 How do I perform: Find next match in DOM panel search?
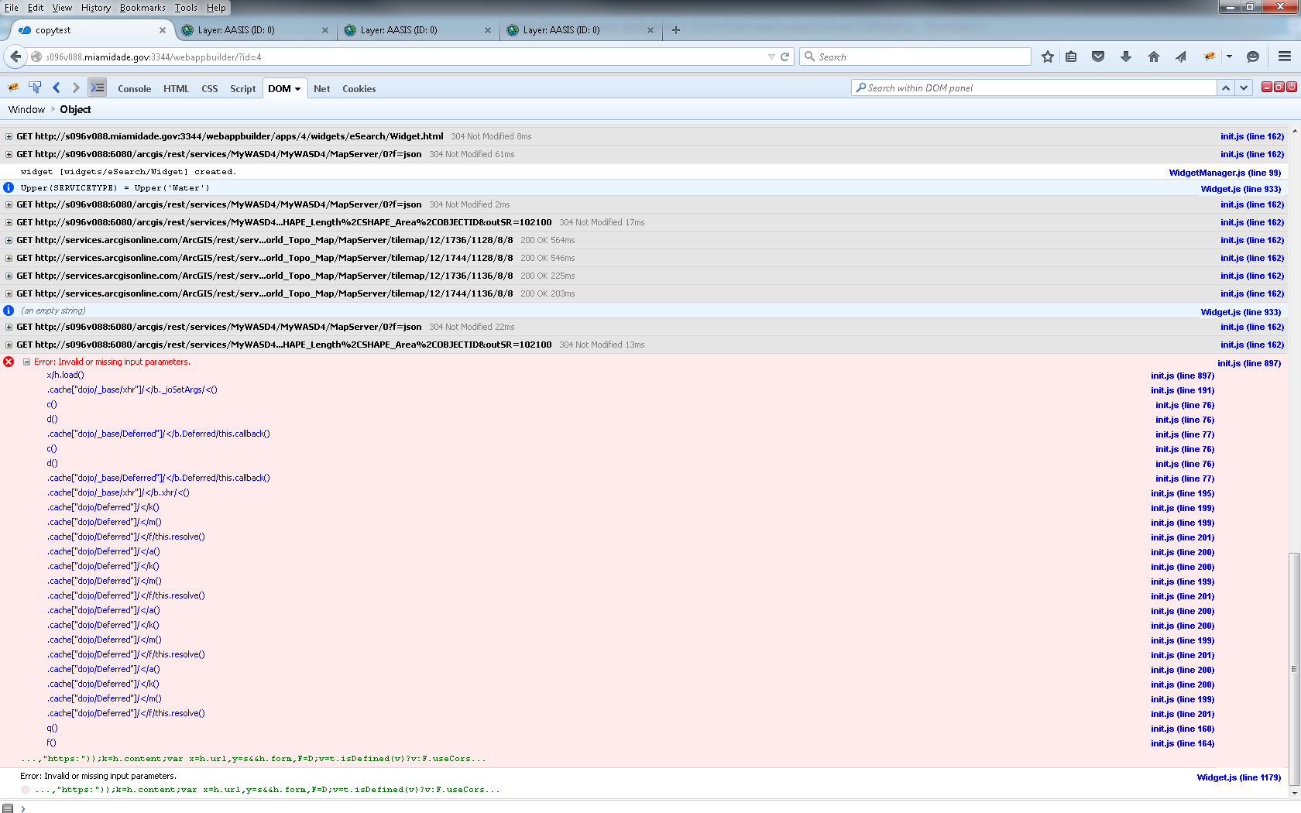tap(1244, 88)
